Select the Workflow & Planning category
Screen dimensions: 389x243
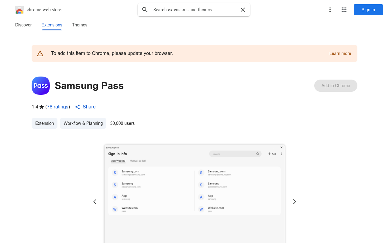83,123
